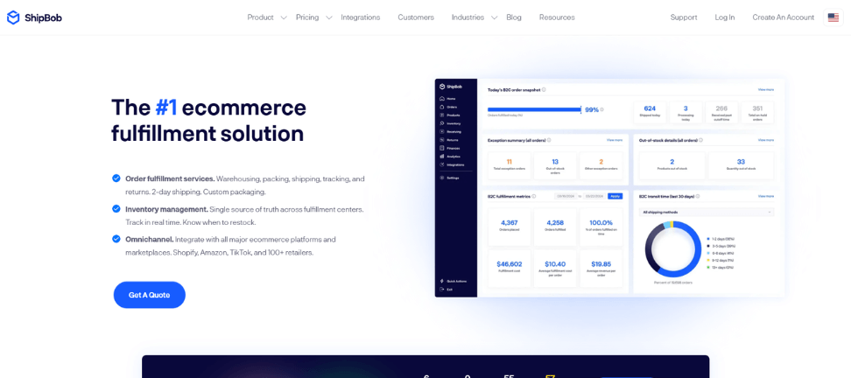
Task: Expand the chevron next to Industries
Action: click(x=494, y=17)
